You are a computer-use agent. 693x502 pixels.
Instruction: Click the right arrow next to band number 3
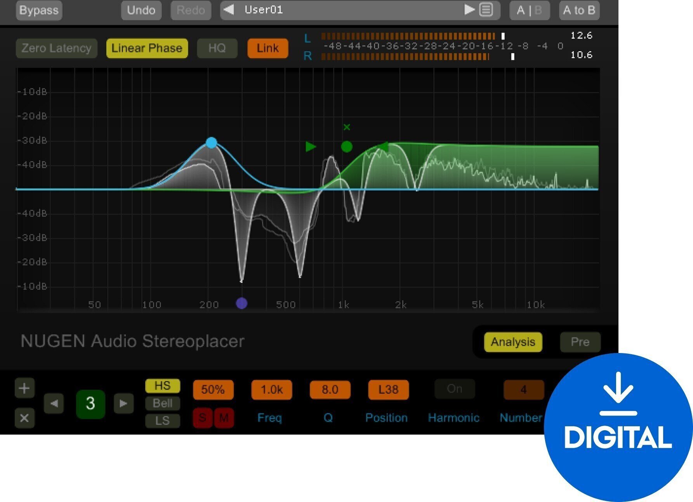pos(123,403)
